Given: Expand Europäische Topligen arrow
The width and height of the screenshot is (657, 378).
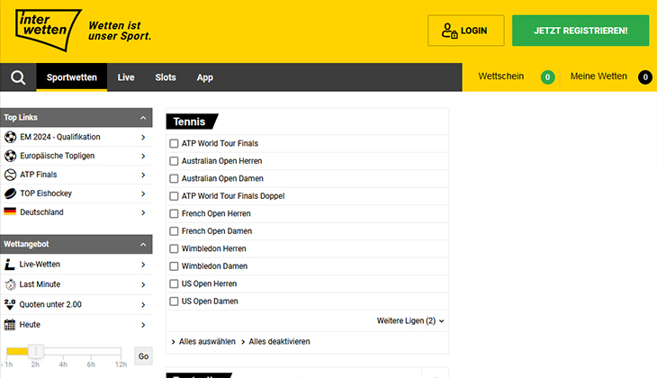Looking at the screenshot, I should (143, 157).
